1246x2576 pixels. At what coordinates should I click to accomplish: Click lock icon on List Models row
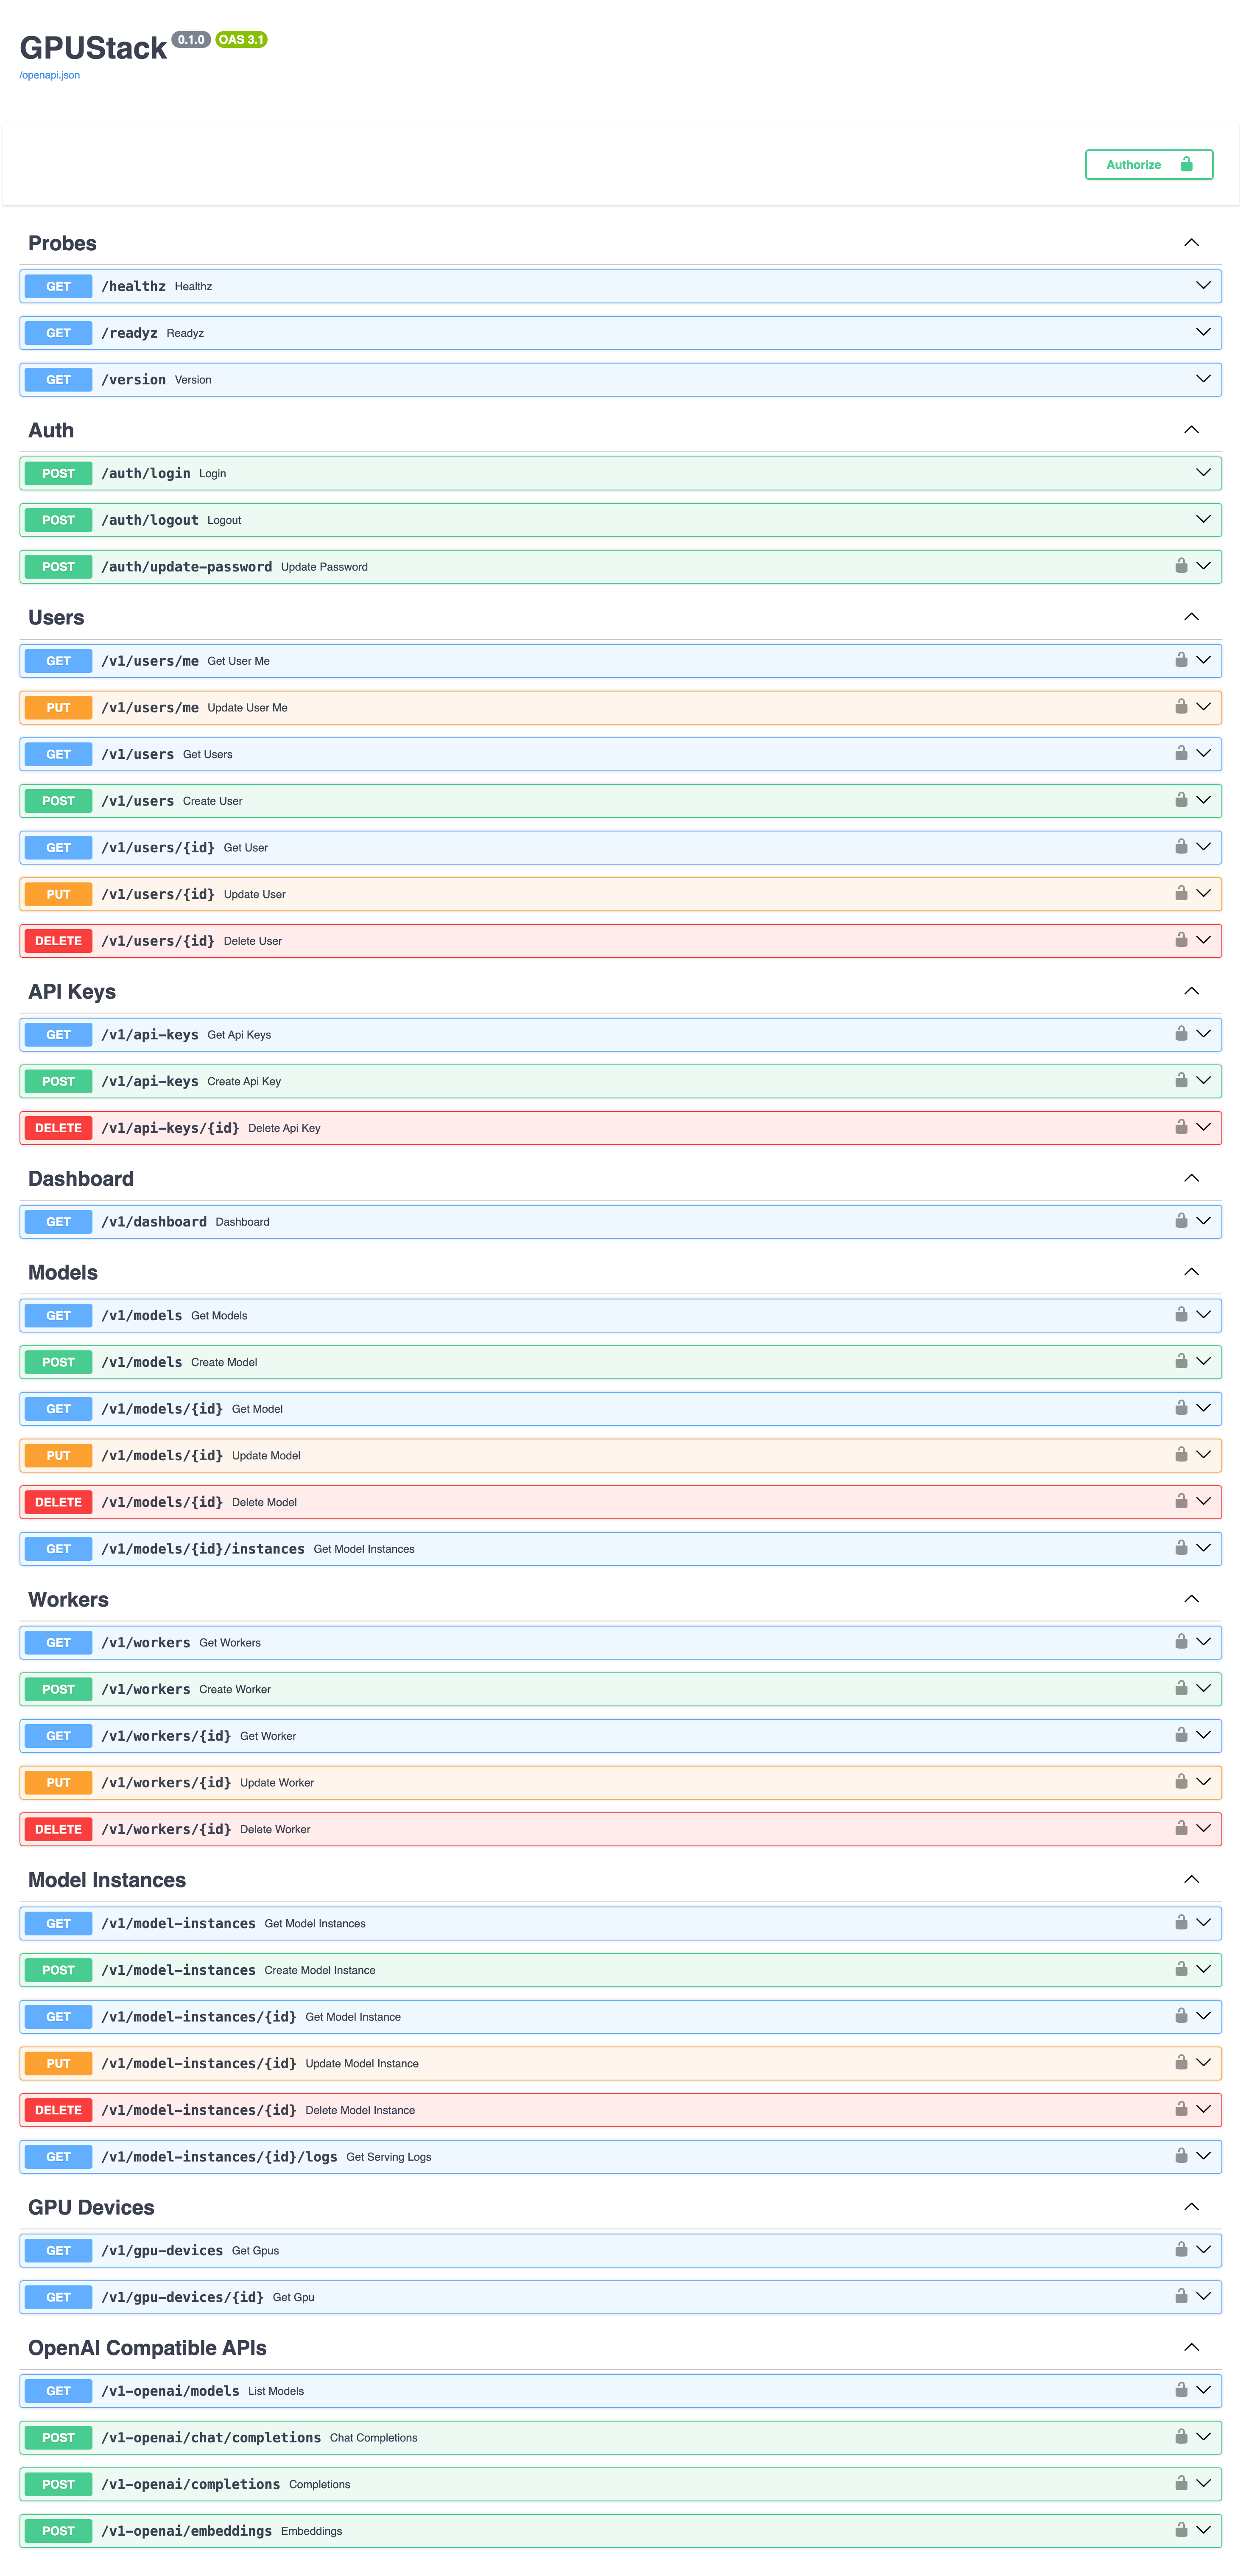click(x=1181, y=2390)
